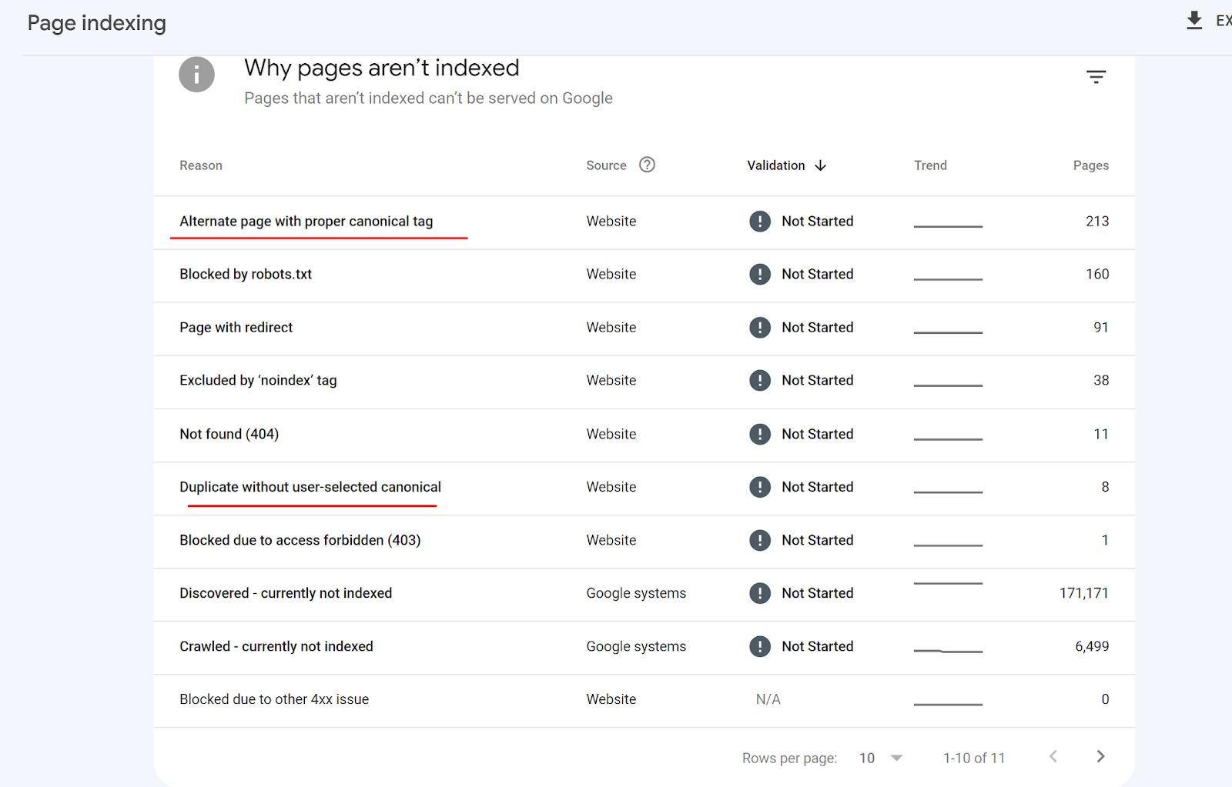1232x787 pixels.
Task: Click Blocked due to access forbidden (403)
Action: click(x=300, y=540)
